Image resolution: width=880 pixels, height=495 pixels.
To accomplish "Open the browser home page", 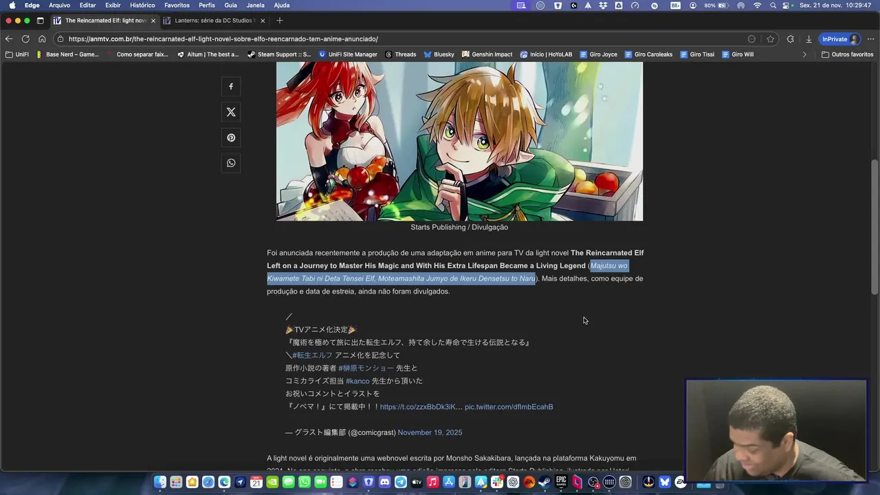I will point(42,39).
